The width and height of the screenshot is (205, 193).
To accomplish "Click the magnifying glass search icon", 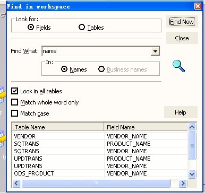I will pyautogui.click(x=178, y=66).
